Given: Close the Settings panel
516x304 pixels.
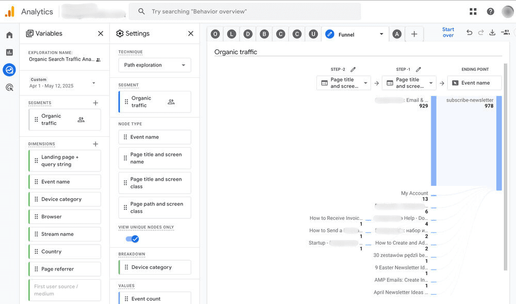Looking at the screenshot, I should 190,34.
